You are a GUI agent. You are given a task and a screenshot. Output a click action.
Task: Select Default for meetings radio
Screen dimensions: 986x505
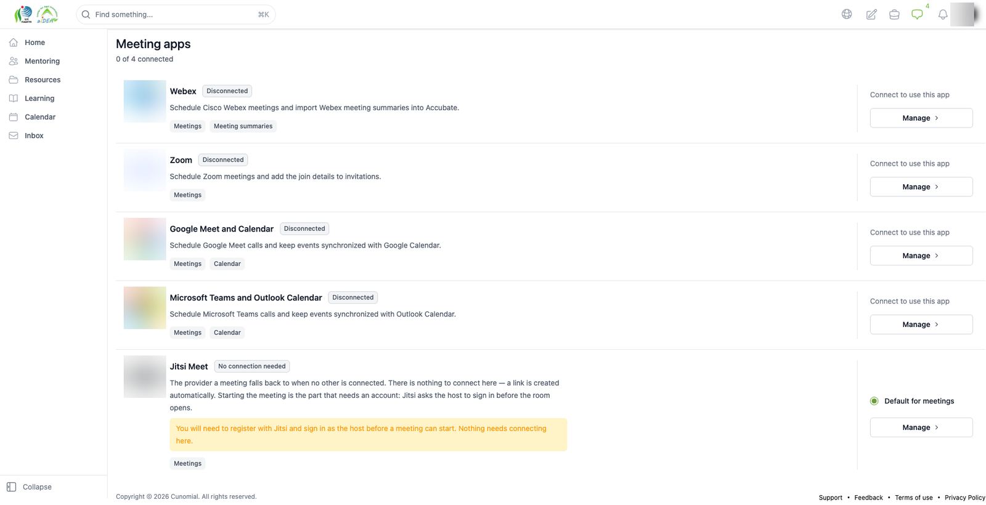874,401
